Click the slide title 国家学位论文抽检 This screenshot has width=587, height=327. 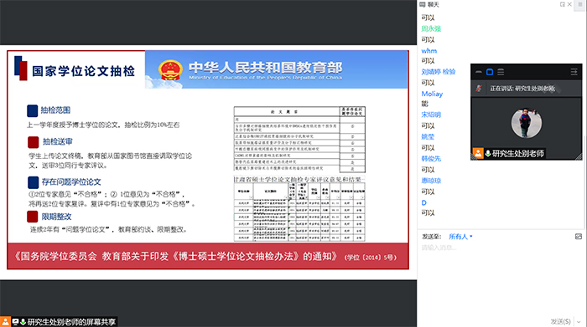pyautogui.click(x=83, y=71)
